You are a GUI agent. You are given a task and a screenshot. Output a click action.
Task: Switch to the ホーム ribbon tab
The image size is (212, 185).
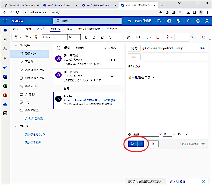(x=16, y=29)
